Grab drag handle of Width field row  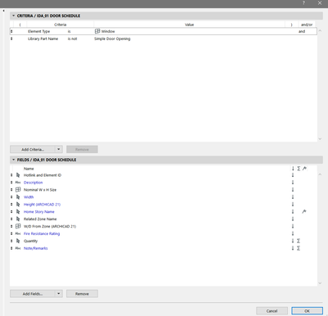click(x=11, y=197)
